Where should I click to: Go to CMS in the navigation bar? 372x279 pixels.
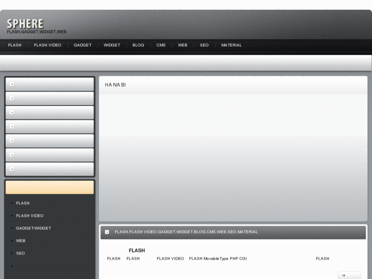tap(161, 45)
